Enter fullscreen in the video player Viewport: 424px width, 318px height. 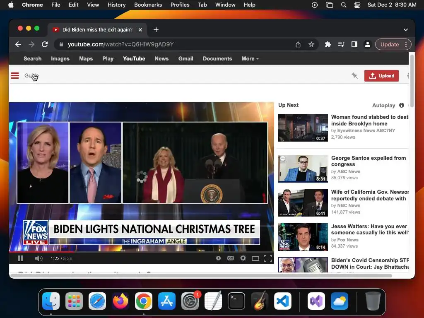pos(268,258)
